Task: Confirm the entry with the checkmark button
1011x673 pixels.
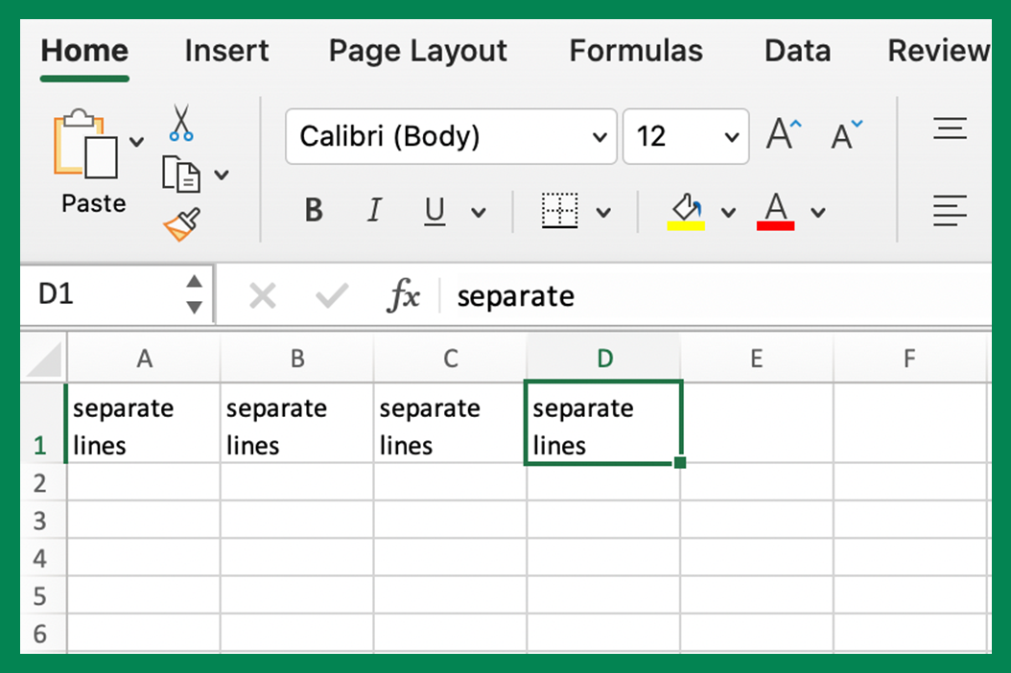Action: click(331, 295)
